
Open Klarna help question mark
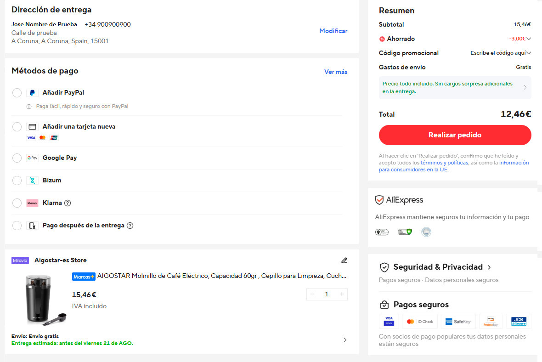click(68, 203)
